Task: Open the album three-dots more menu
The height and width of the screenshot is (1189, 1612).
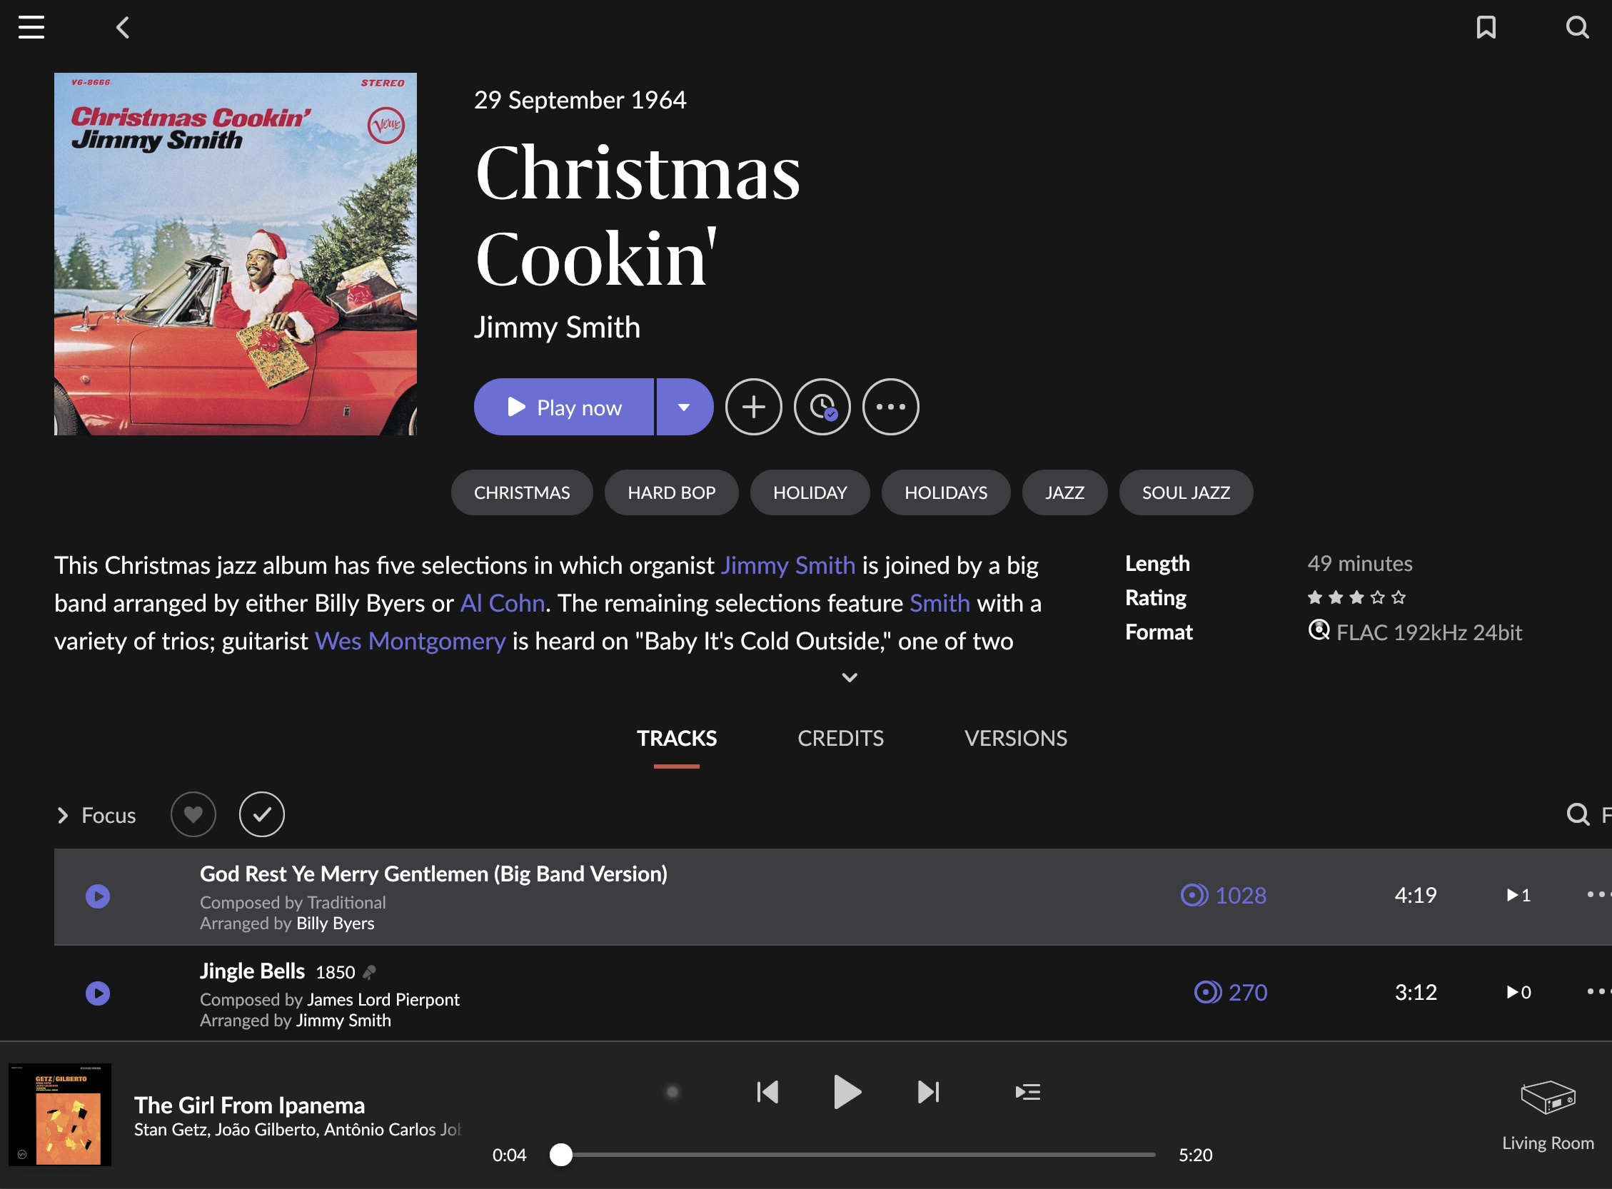Action: [890, 408]
